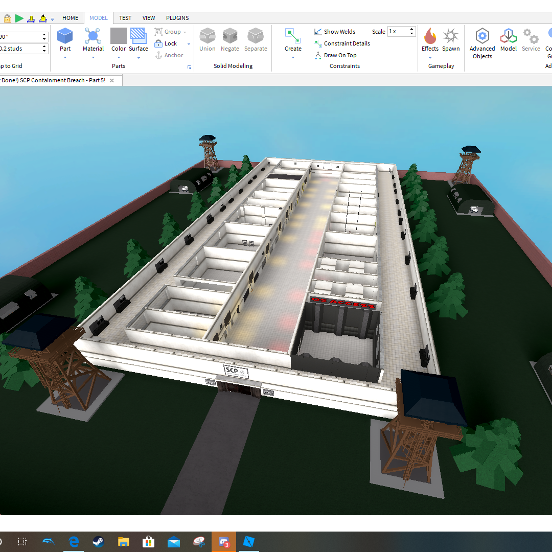
Task: Expand the Effects dropdown arrow
Action: (430, 58)
